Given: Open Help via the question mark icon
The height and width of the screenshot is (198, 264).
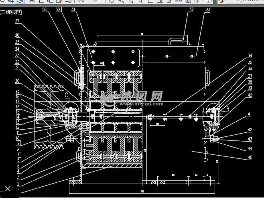Looking at the screenshot, I should pos(209,1).
